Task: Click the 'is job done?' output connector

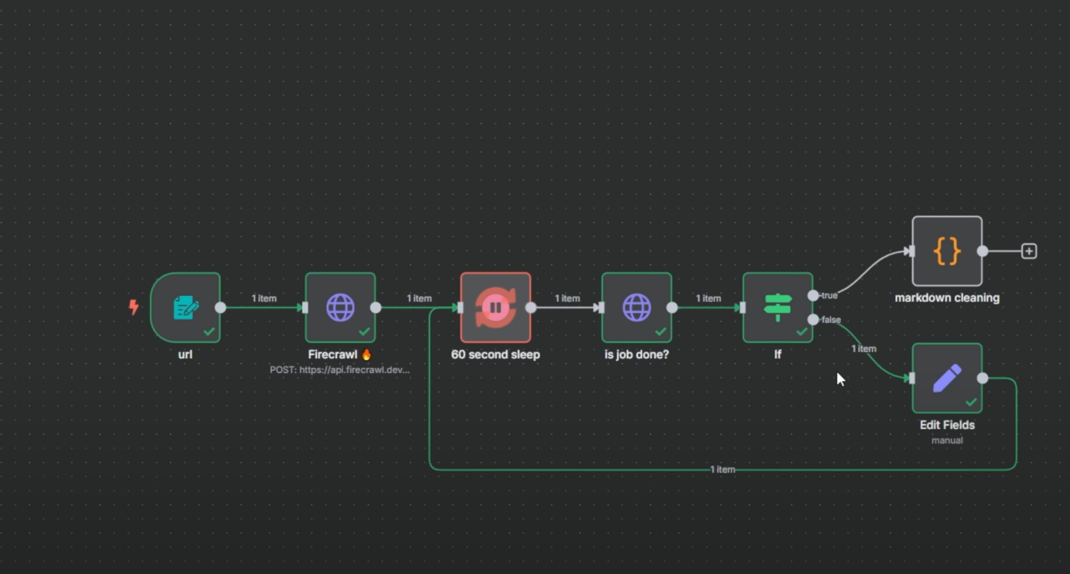Action: (x=672, y=307)
